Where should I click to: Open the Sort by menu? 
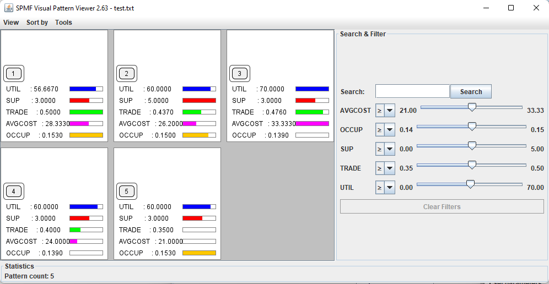click(x=37, y=23)
